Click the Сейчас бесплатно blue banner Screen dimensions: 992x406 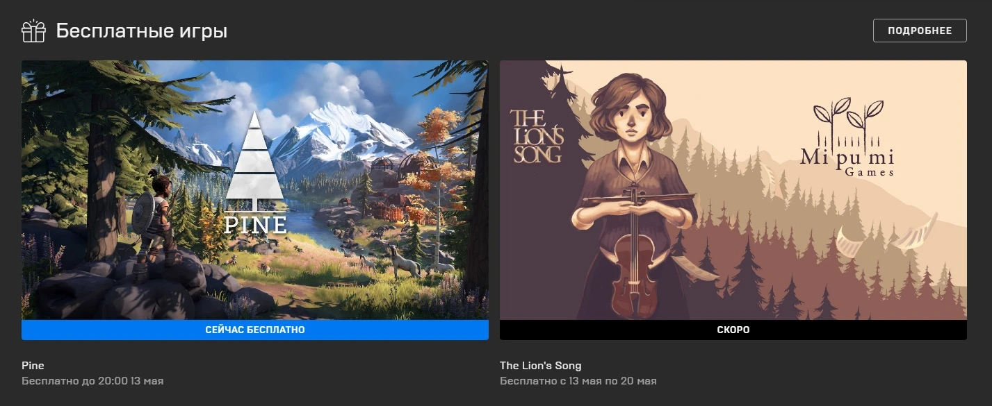pyautogui.click(x=255, y=330)
